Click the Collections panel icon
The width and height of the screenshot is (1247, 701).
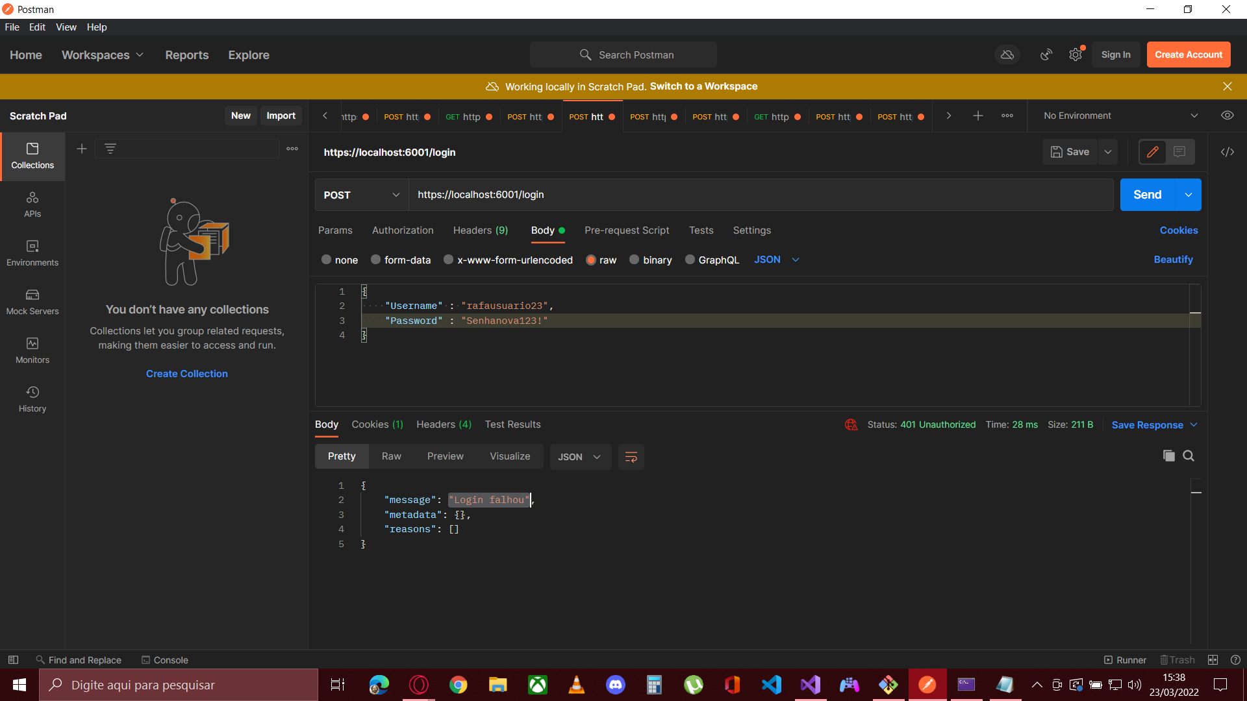click(32, 155)
